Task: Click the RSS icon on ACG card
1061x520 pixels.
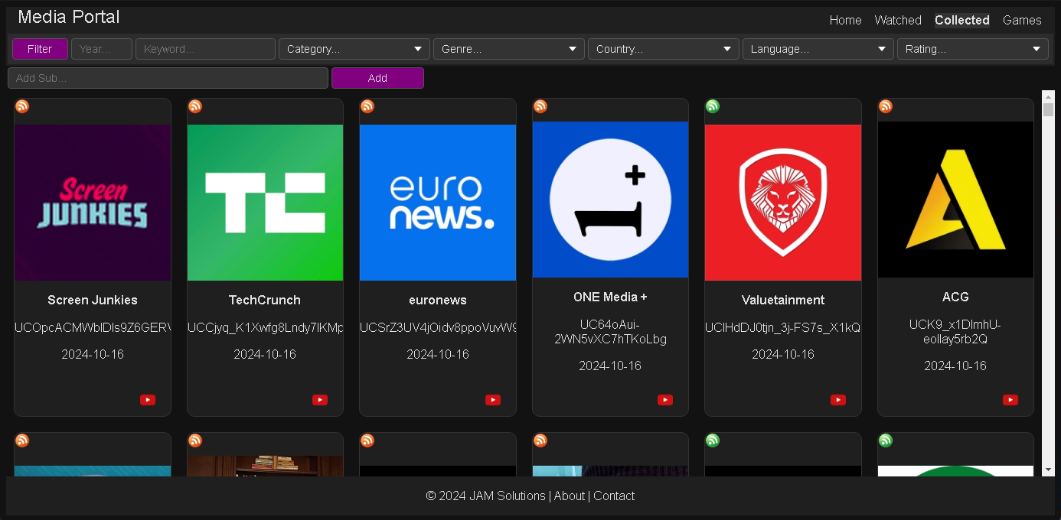Action: 886,106
